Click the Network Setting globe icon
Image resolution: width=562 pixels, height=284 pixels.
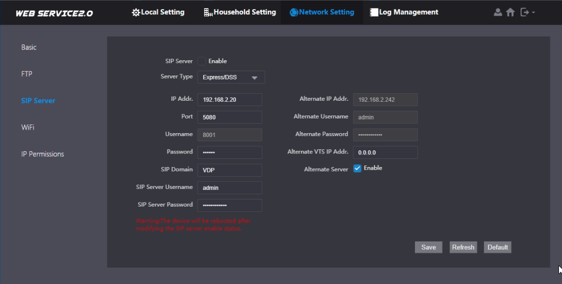[294, 12]
